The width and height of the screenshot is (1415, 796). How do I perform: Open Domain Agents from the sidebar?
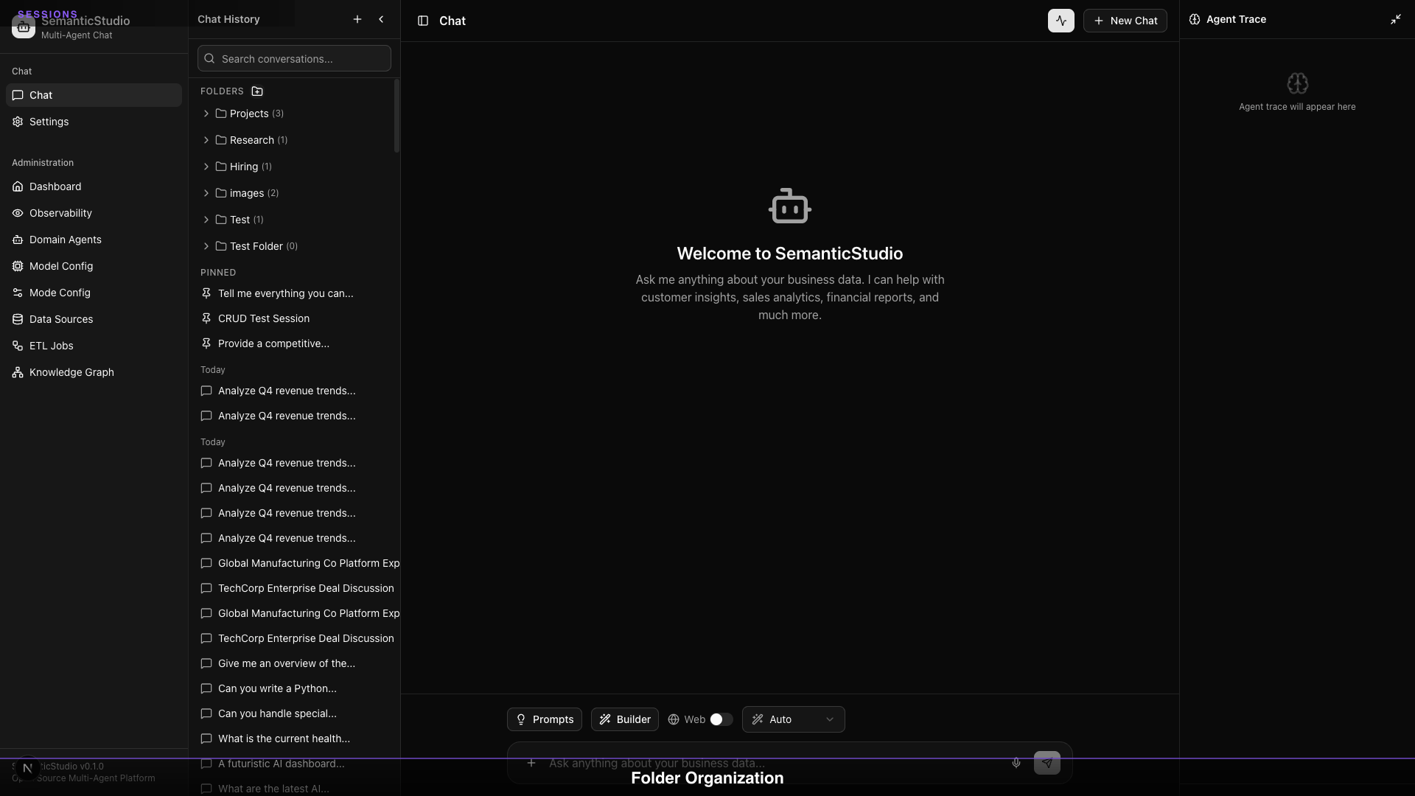(65, 240)
